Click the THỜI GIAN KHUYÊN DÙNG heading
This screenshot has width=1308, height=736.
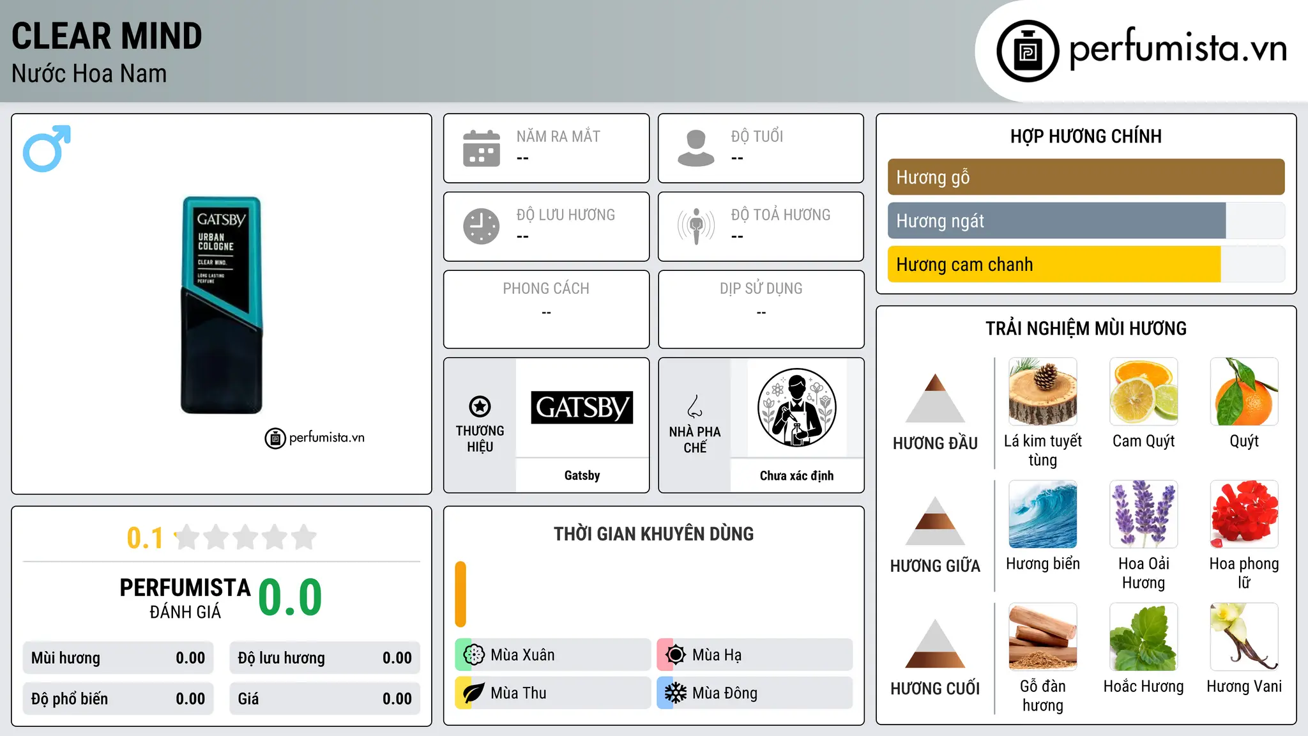click(x=653, y=533)
